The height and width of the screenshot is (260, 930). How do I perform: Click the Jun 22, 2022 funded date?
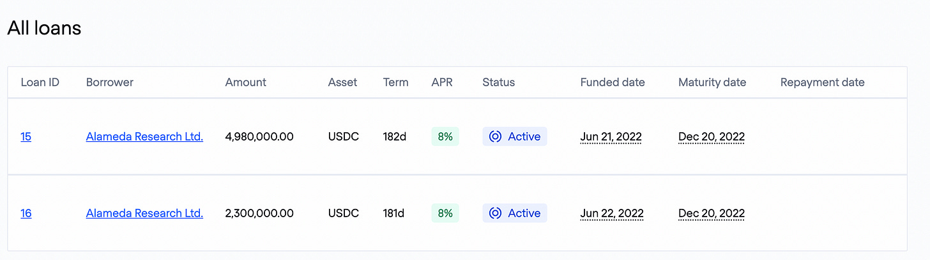[x=612, y=213]
